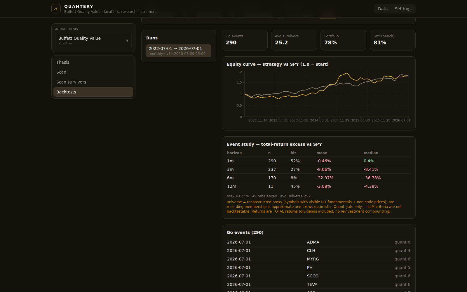Go to the Scan section
This screenshot has width=467, height=292.
point(93,72)
